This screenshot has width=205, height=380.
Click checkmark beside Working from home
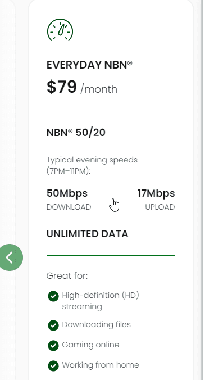coord(53,366)
